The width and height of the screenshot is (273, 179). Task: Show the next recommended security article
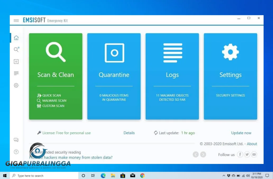click(203, 154)
